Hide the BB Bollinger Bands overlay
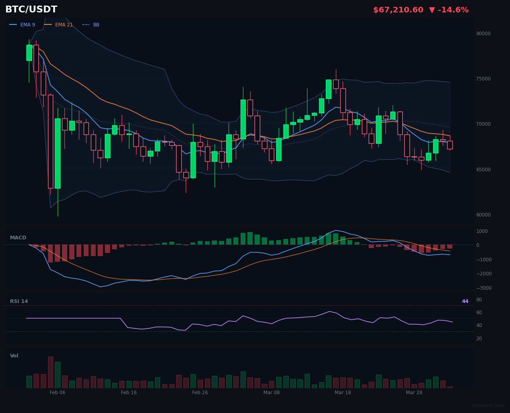Screen dimensions: 510x413 pos(96,24)
